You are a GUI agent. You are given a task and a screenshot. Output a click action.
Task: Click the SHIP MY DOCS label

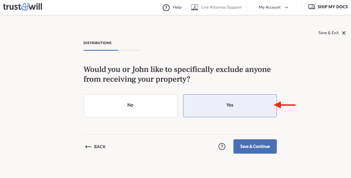point(333,7)
